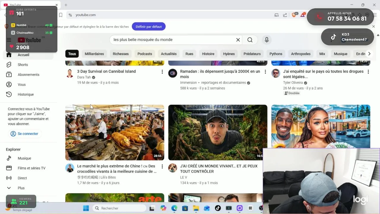Click the magnifier search button

(x=250, y=40)
